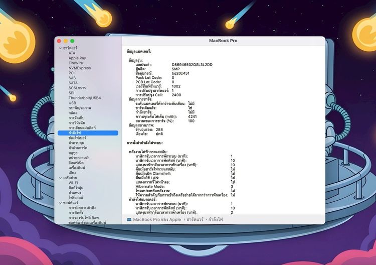Select ตัวอ่านการ์ด (Card Reader) in sidebar
Image resolution: width=376 pixels, height=265 pixels.
pos(78,148)
